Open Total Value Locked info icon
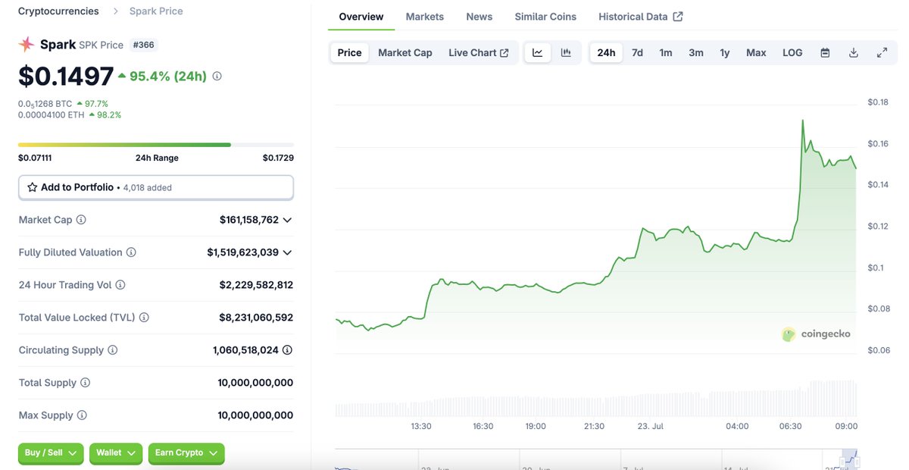Image resolution: width=909 pixels, height=470 pixels. (x=144, y=318)
